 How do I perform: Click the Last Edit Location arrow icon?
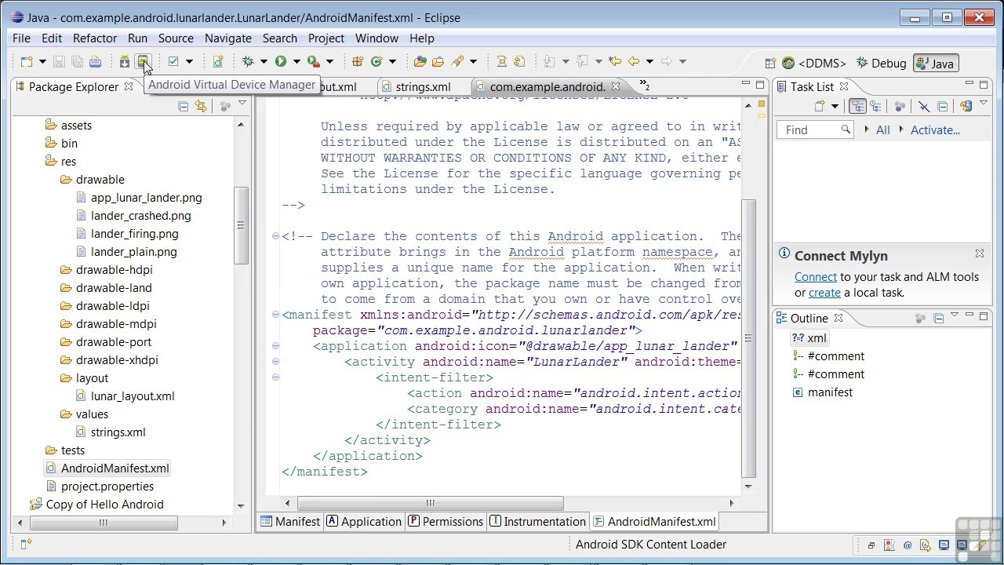(x=615, y=61)
